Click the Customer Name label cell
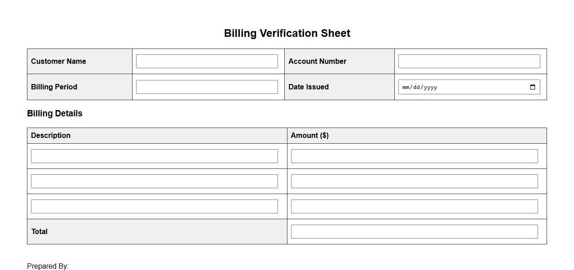The width and height of the screenshot is (574, 270). [58, 62]
